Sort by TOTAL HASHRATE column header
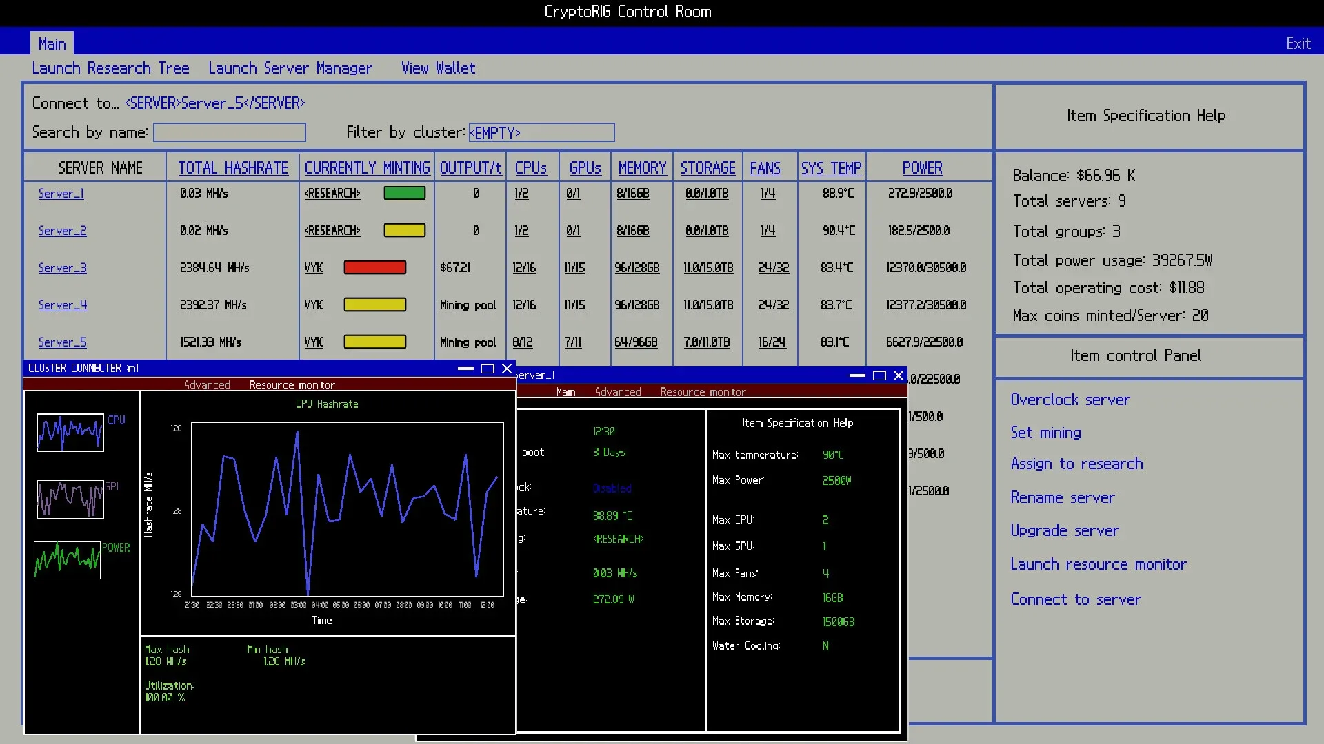This screenshot has height=744, width=1324. [x=233, y=168]
